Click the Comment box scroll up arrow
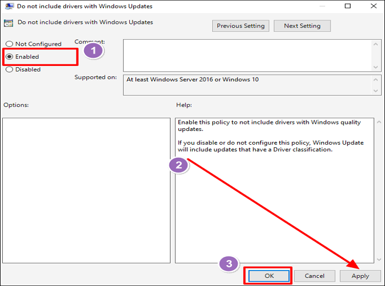 tap(376, 44)
